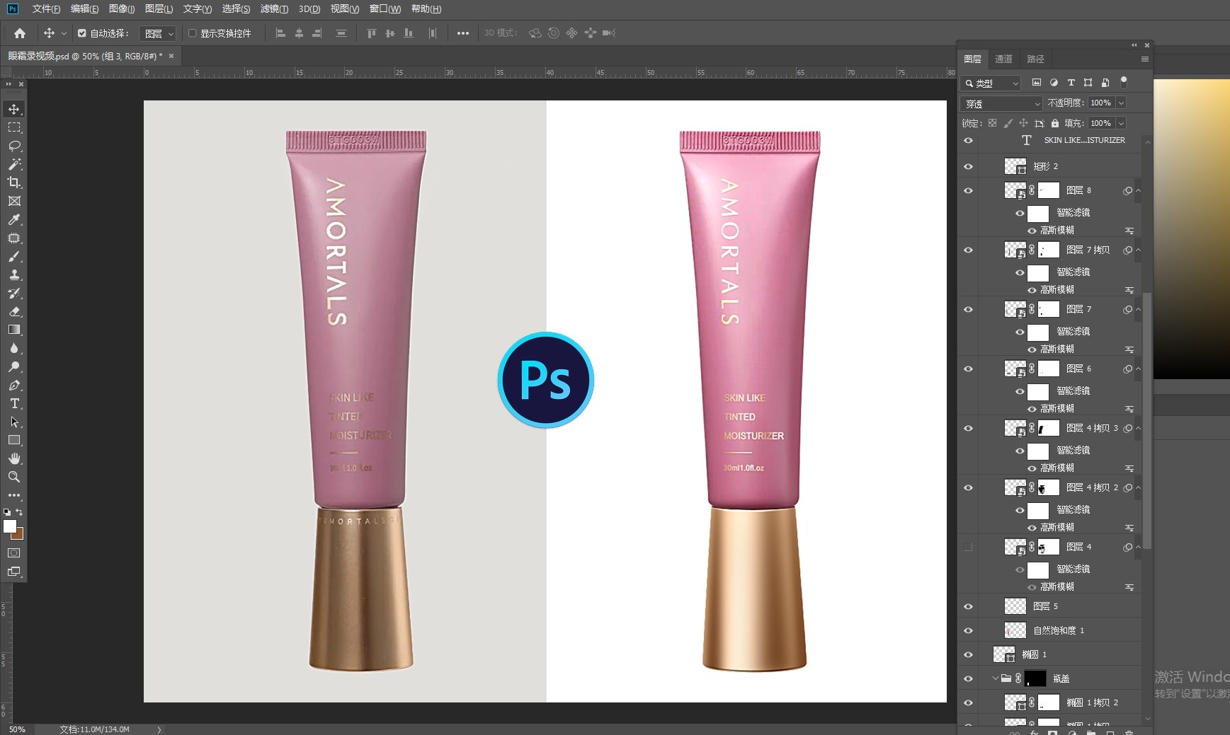Open the 不透明度 opacity slider arrow
Image resolution: width=1230 pixels, height=735 pixels.
[x=1121, y=103]
